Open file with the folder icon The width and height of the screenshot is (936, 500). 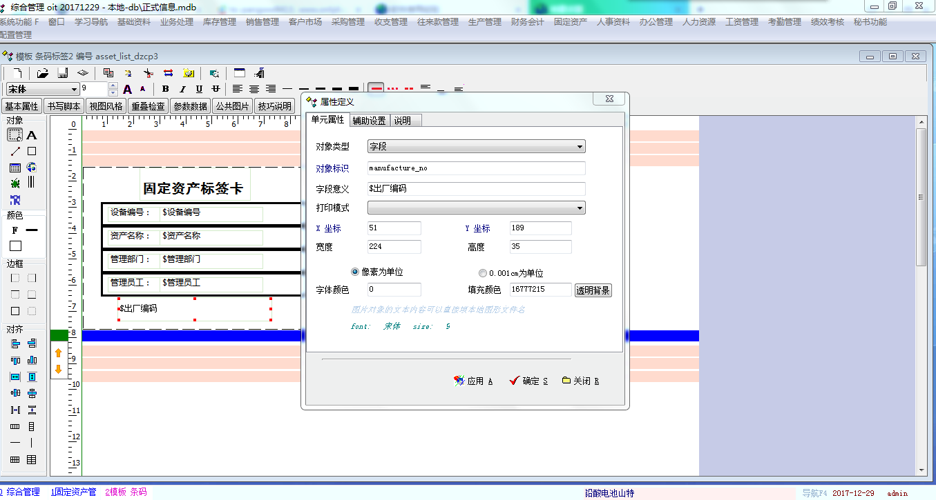point(43,72)
